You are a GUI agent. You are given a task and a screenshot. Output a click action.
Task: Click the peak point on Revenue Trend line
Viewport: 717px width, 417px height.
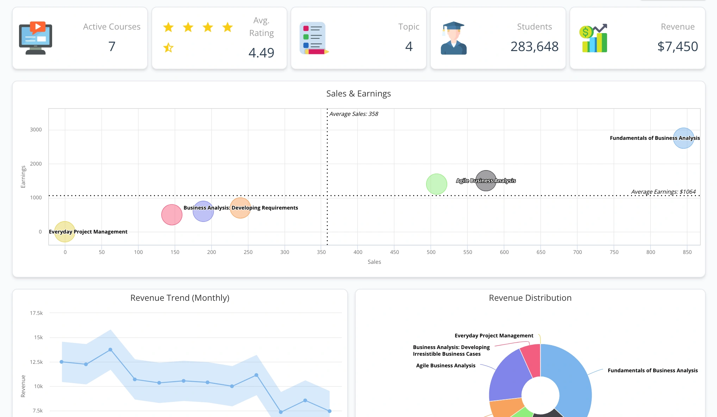pyautogui.click(x=110, y=350)
